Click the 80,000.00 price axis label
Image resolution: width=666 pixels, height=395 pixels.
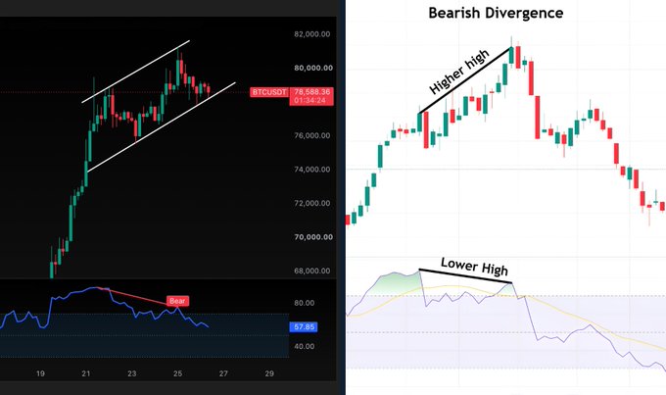click(x=313, y=68)
